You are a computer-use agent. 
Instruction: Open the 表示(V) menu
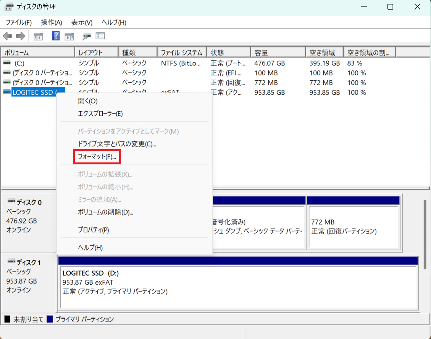[82, 23]
